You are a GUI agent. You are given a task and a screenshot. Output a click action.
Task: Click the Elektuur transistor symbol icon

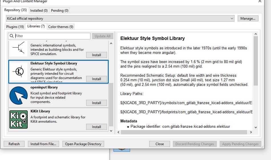click(19, 71)
